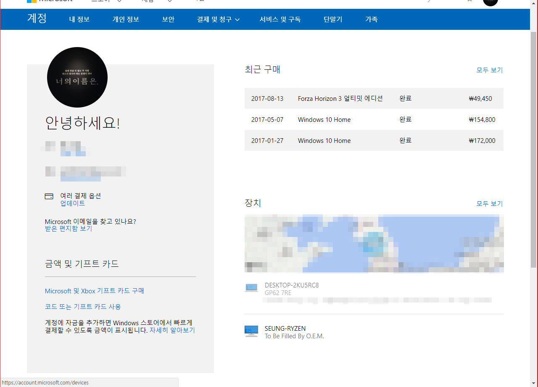
Task: Click the credit card icon beside 여러 결제 옵션
Action: pyautogui.click(x=49, y=196)
